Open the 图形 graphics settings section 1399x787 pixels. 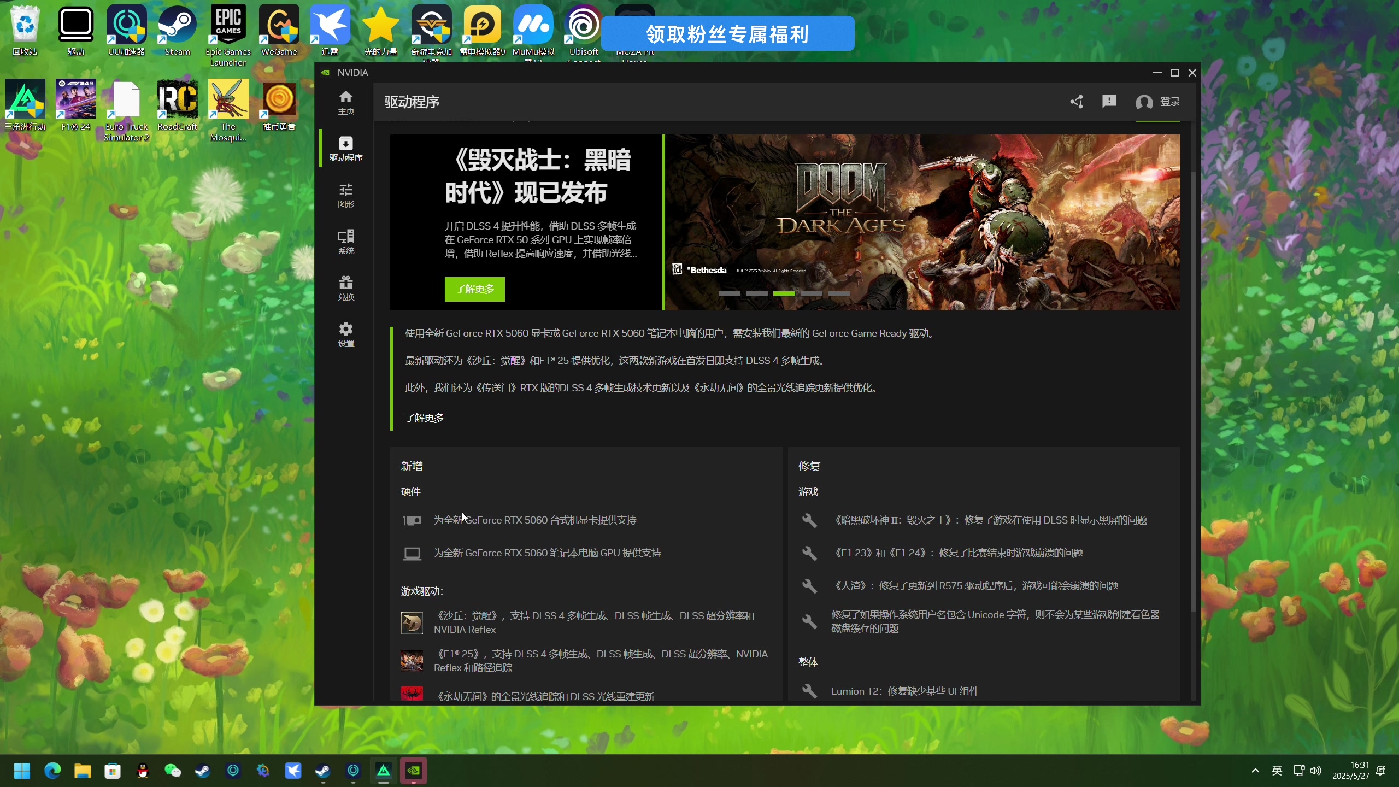345,196
